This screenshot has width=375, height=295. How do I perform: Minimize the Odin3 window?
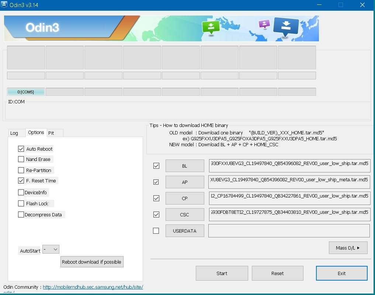[x=319, y=5]
